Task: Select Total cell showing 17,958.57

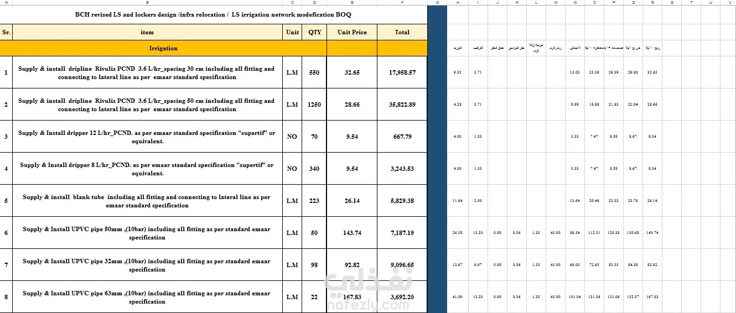Action: click(402, 72)
